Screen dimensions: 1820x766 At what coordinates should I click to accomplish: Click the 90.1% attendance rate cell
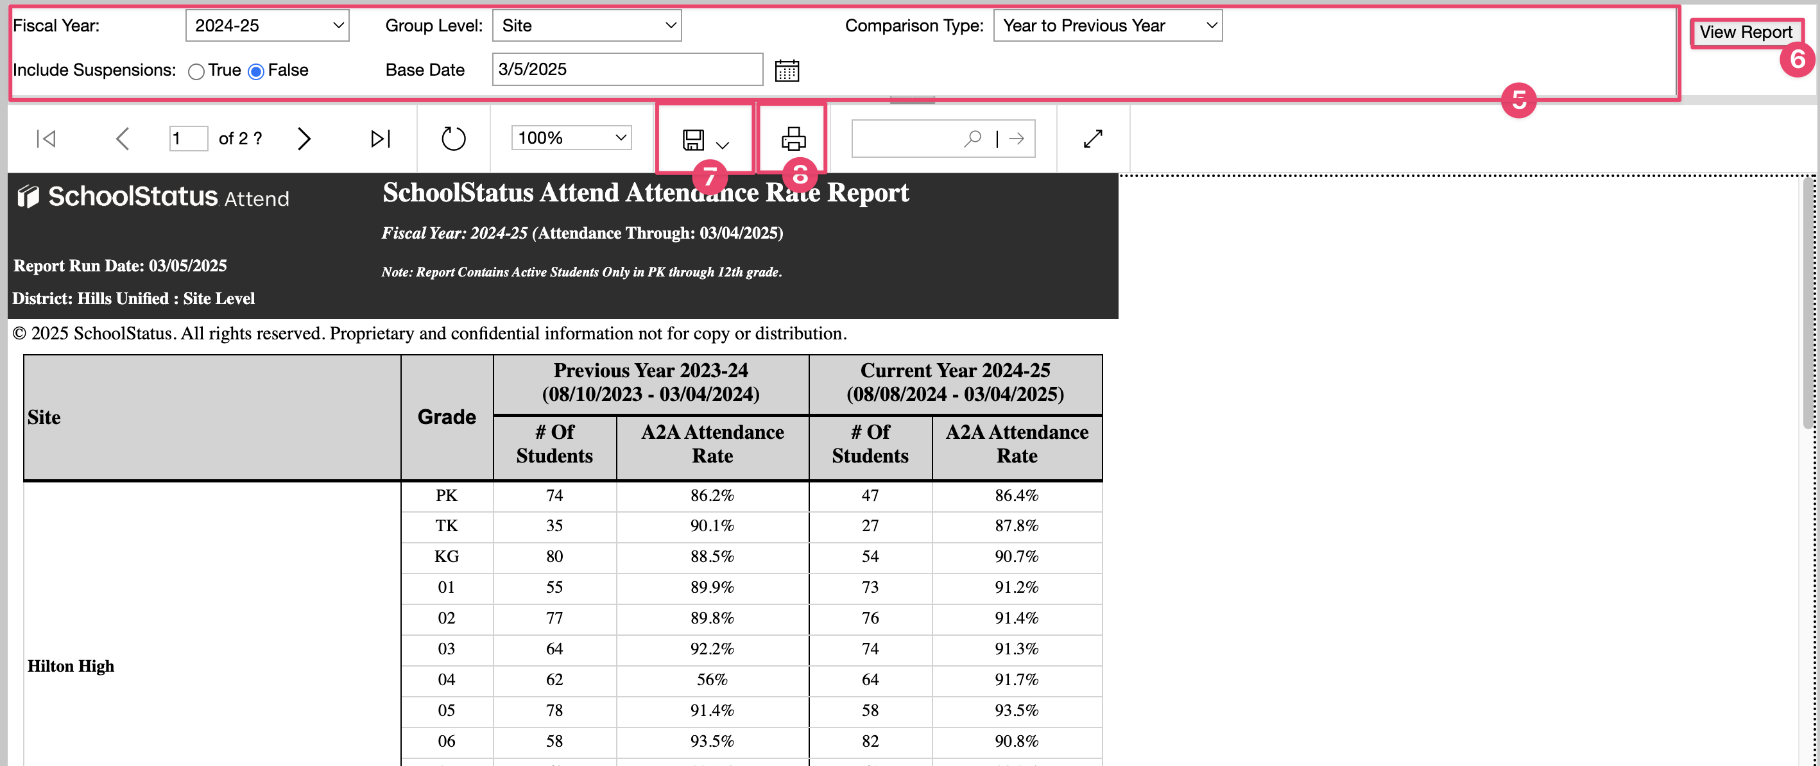(x=712, y=526)
